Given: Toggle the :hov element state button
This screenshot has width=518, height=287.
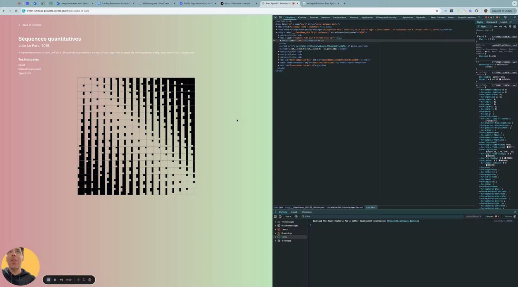Looking at the screenshot, I should pyautogui.click(x=496, y=27).
